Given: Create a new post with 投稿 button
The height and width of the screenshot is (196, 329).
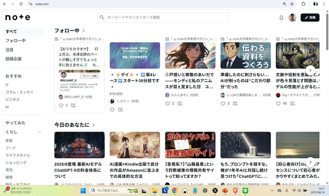Looking at the screenshot, I should pyautogui.click(x=310, y=18).
